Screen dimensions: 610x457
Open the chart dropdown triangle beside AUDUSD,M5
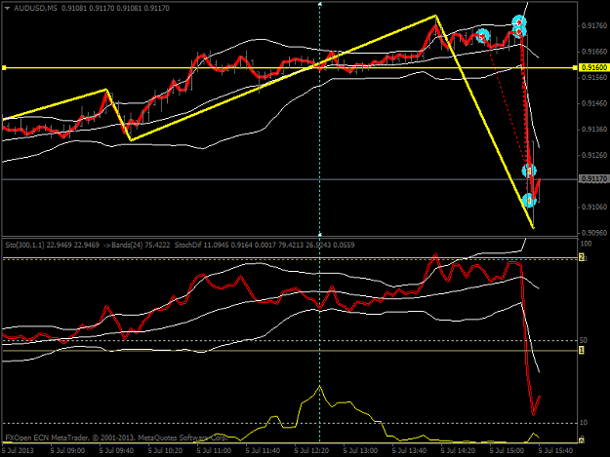[7, 8]
